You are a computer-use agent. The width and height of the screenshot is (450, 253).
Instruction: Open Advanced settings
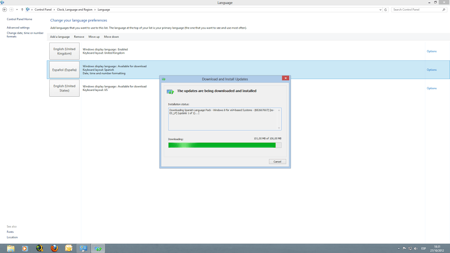(x=18, y=28)
